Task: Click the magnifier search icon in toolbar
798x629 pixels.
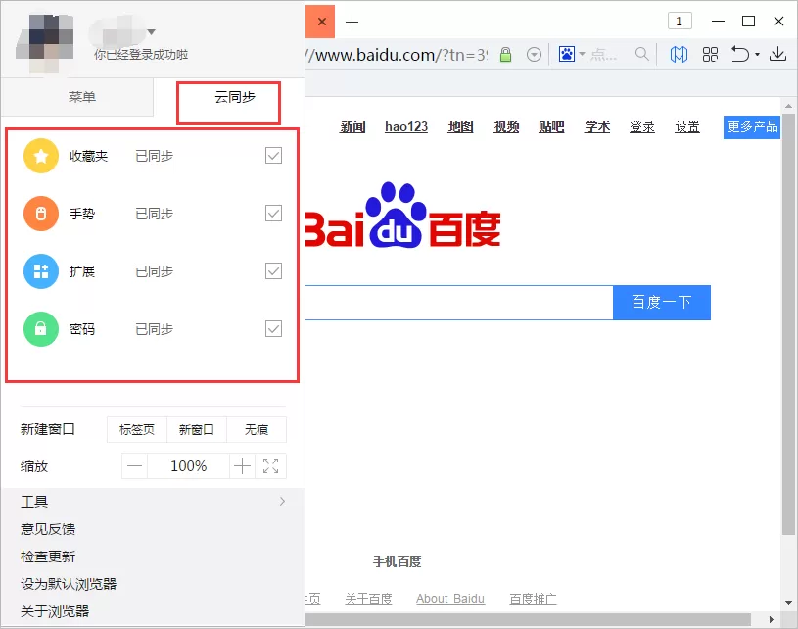Action: tap(642, 54)
